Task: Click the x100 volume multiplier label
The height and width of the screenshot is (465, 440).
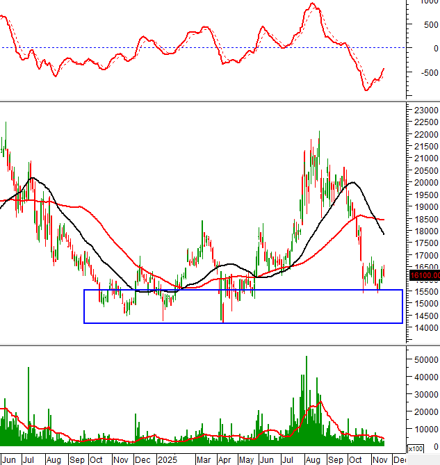Action: pyautogui.click(x=415, y=448)
